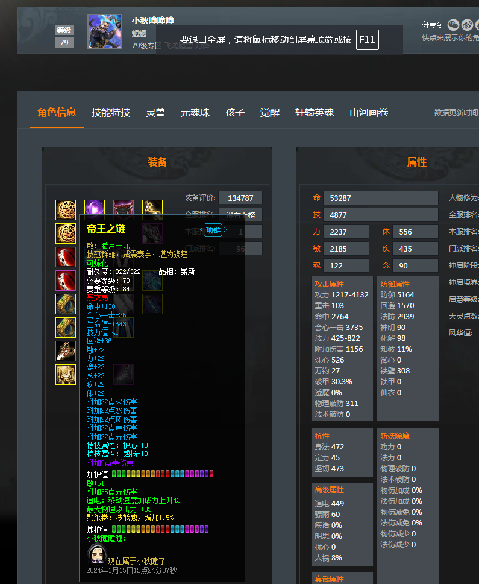Viewport: 479px width, 584px height.
Task: Click the second gold moon medallion icon below
Action: click(x=66, y=233)
